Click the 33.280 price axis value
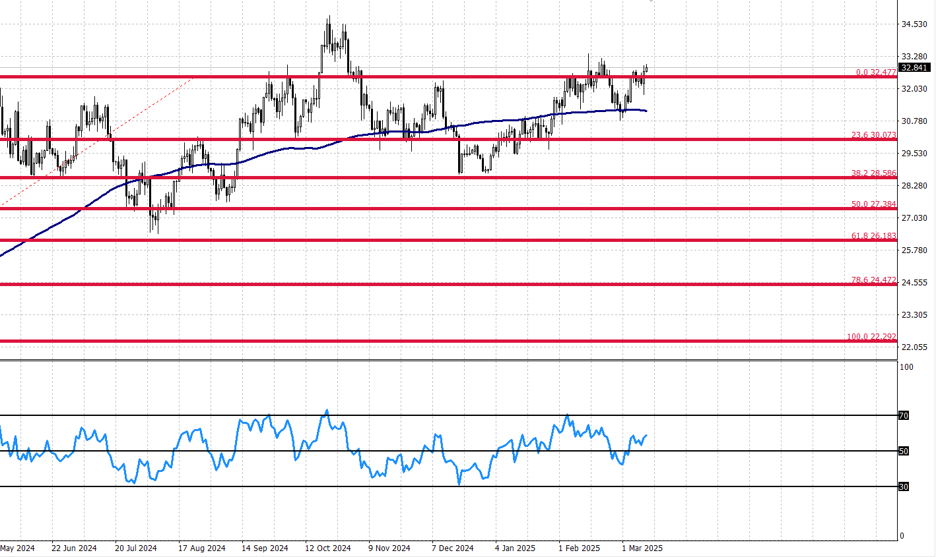This screenshot has height=557, width=936. pos(914,57)
